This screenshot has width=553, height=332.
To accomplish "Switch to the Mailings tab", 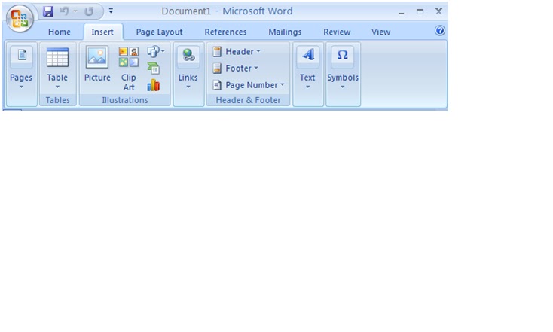I will (x=285, y=32).
